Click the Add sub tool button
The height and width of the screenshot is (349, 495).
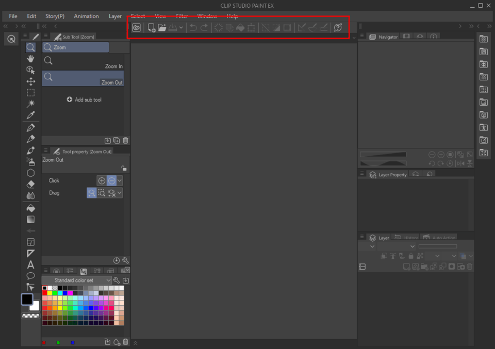point(84,99)
